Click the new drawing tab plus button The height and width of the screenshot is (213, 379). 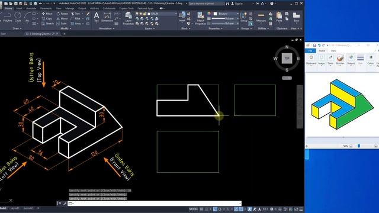[65, 34]
